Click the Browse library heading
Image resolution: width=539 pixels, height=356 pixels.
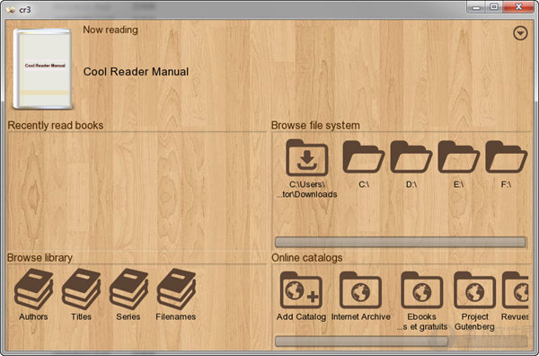tap(40, 258)
